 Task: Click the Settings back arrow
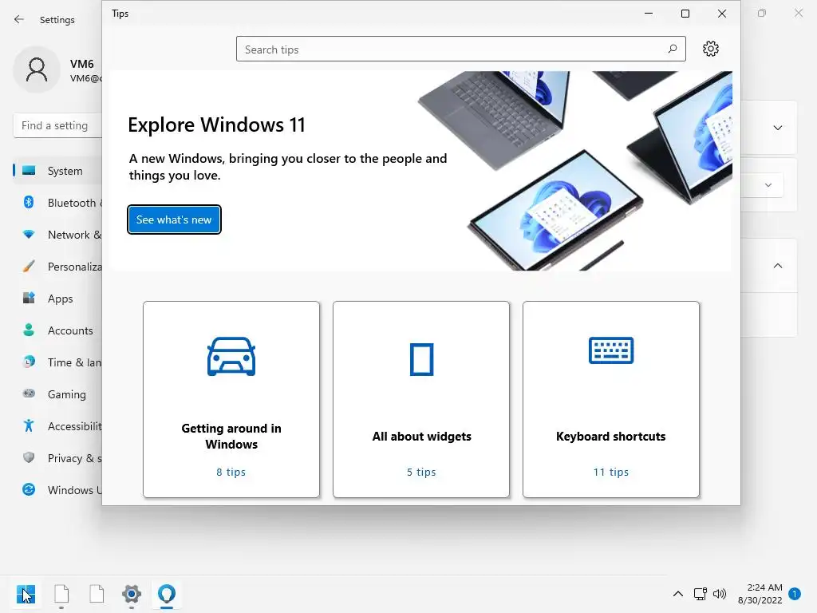click(19, 19)
